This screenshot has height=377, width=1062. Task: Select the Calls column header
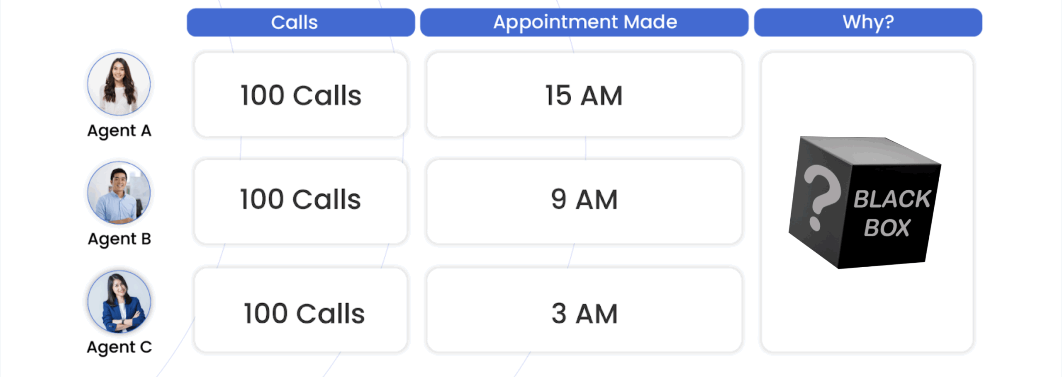click(x=301, y=22)
